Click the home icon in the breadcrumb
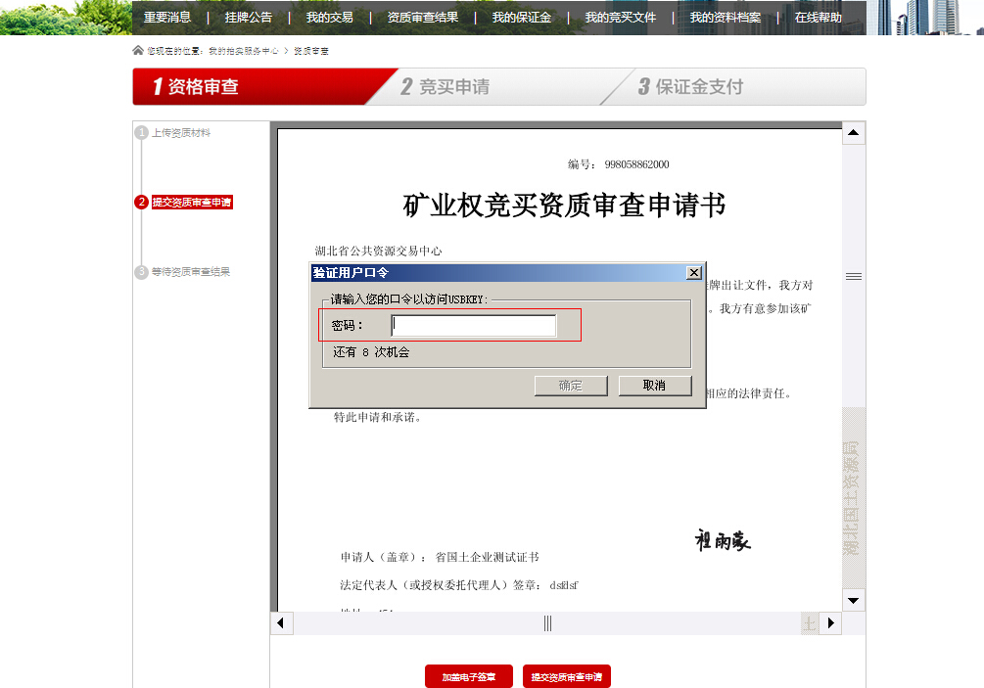The height and width of the screenshot is (688, 984). [138, 50]
